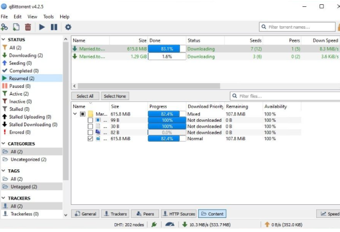This screenshot has width=340, height=232.
Task: Click the magnifier icon in the files filter
Action: pos(234,96)
